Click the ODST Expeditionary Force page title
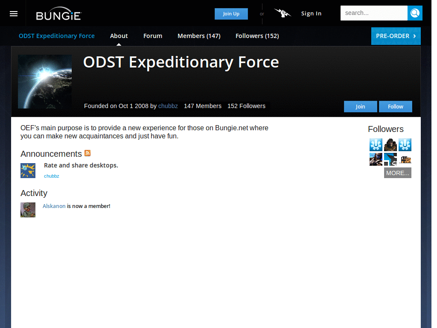 (x=181, y=62)
